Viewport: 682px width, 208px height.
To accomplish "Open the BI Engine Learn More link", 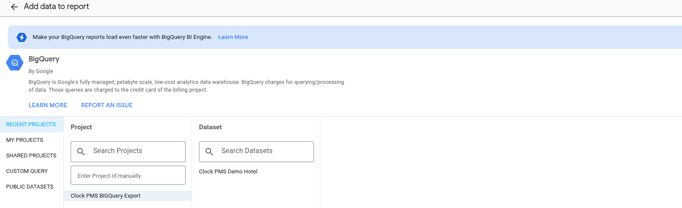I will coord(233,37).
